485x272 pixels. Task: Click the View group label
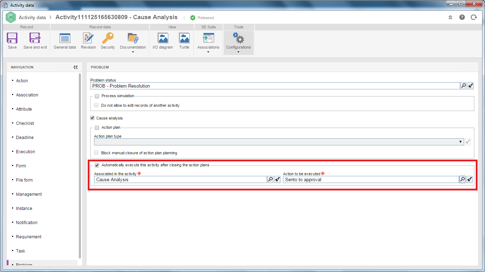pos(172,27)
